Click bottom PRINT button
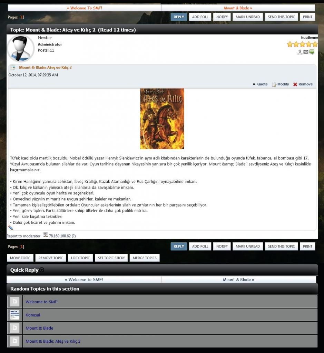Screen dimensions: 324x353 [307, 246]
